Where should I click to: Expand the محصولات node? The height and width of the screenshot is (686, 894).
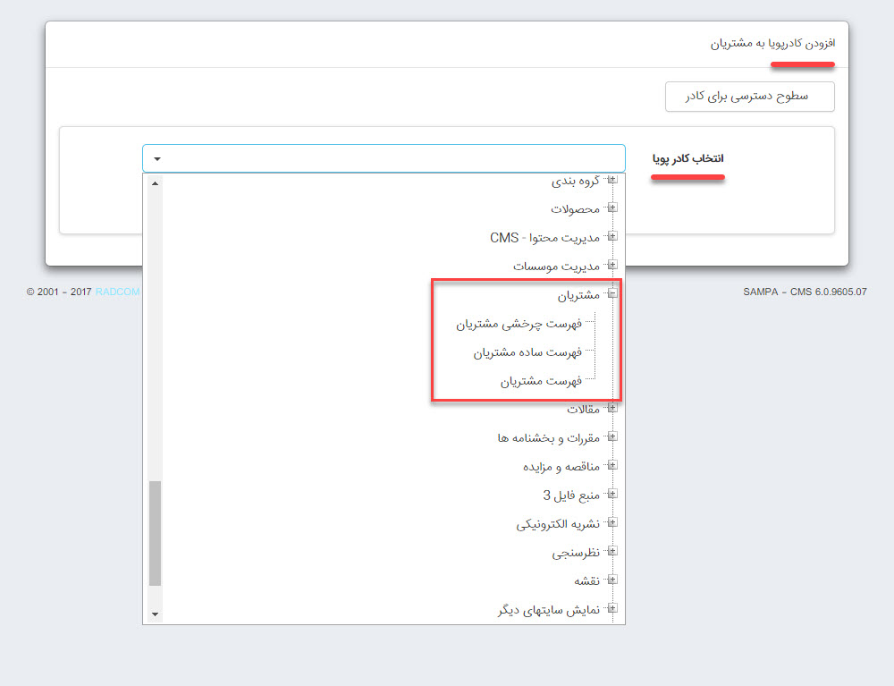[612, 207]
